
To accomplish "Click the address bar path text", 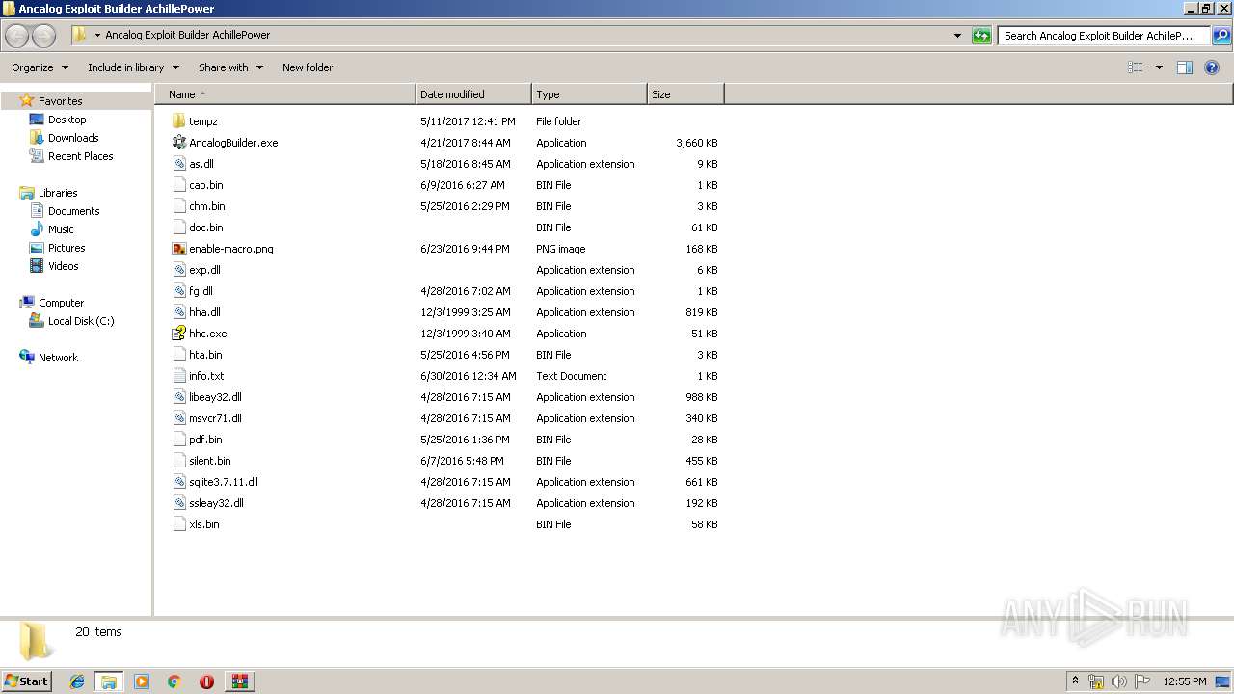I will pyautogui.click(x=187, y=35).
